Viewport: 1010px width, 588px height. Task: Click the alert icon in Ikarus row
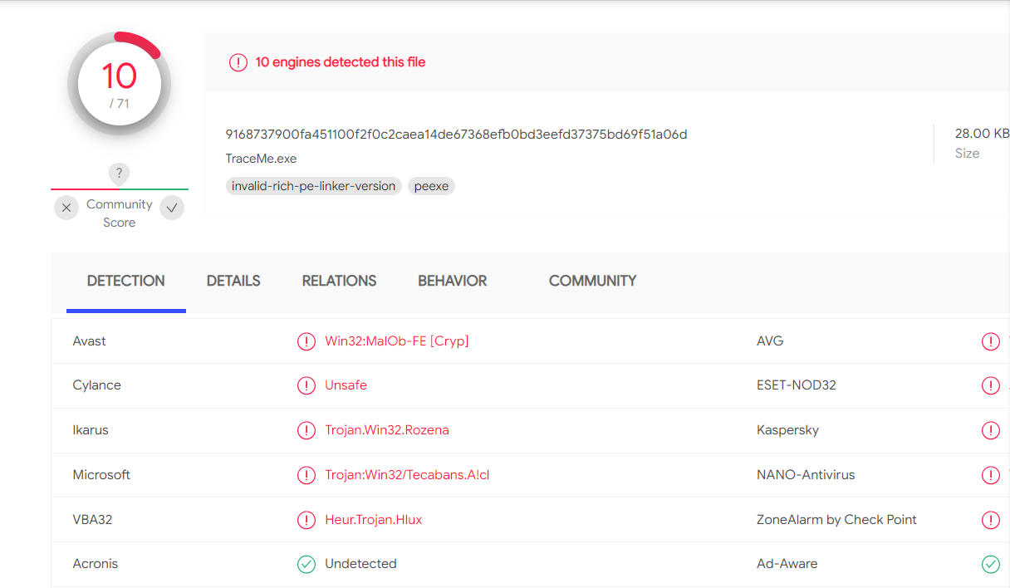[x=306, y=430]
